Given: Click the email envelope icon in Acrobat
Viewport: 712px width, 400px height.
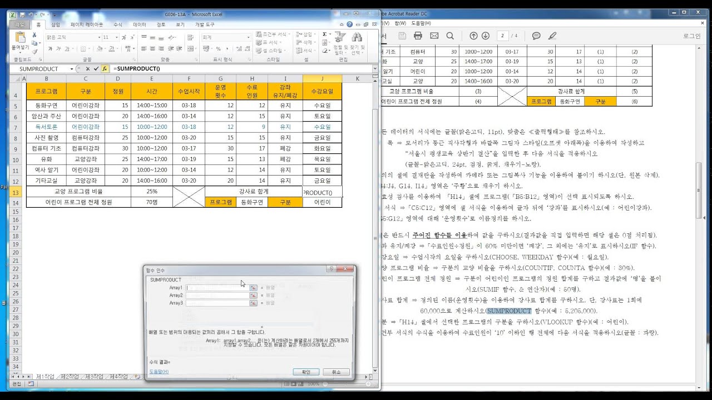Looking at the screenshot, I should (x=434, y=36).
